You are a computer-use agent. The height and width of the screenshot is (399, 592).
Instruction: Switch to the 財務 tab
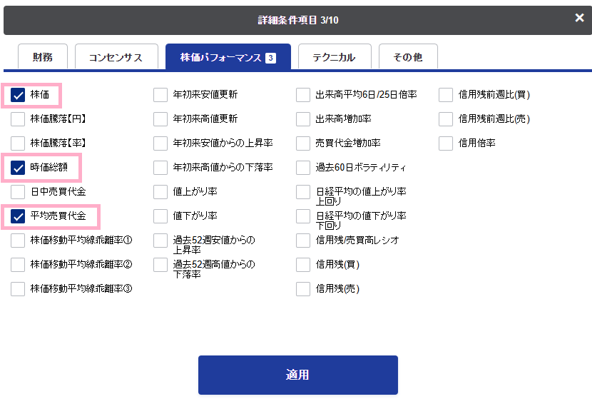click(x=43, y=57)
